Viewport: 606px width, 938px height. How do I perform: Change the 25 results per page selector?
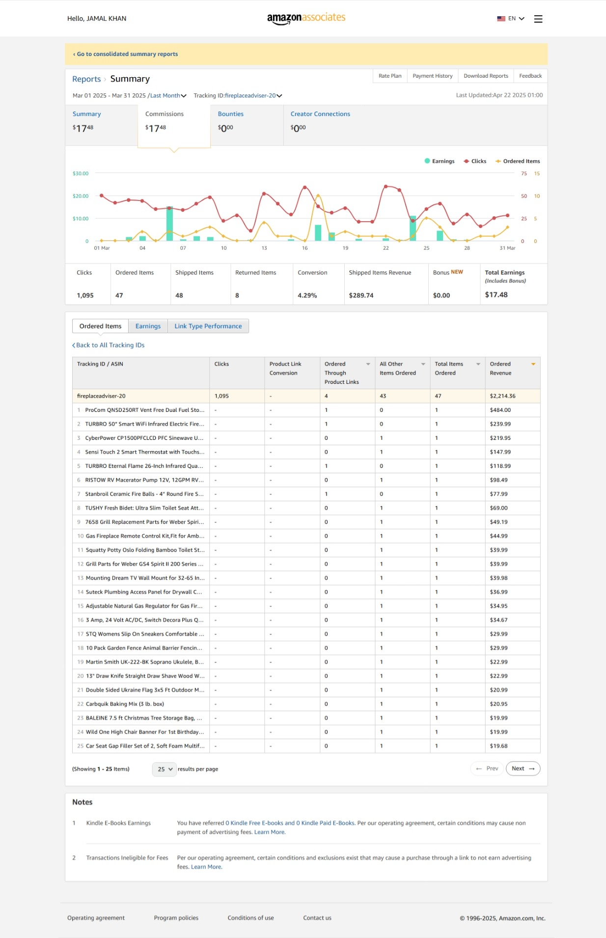click(x=165, y=769)
